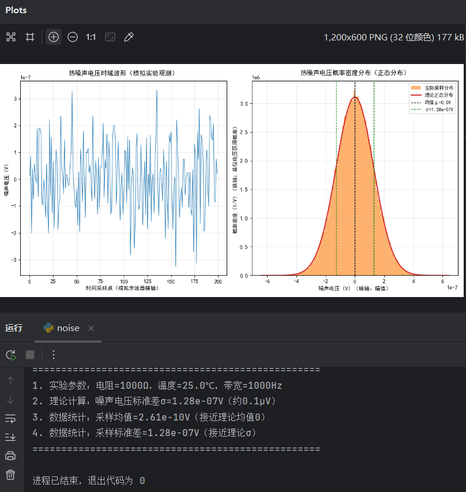Jump down the stack trace arrow
The width and height of the screenshot is (466, 492).
[10, 400]
